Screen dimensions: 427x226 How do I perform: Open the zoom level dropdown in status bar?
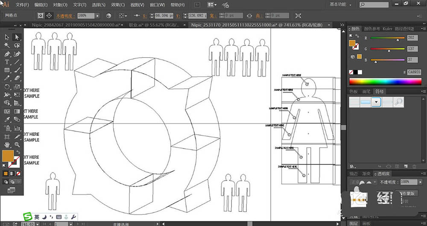click(x=38, y=223)
